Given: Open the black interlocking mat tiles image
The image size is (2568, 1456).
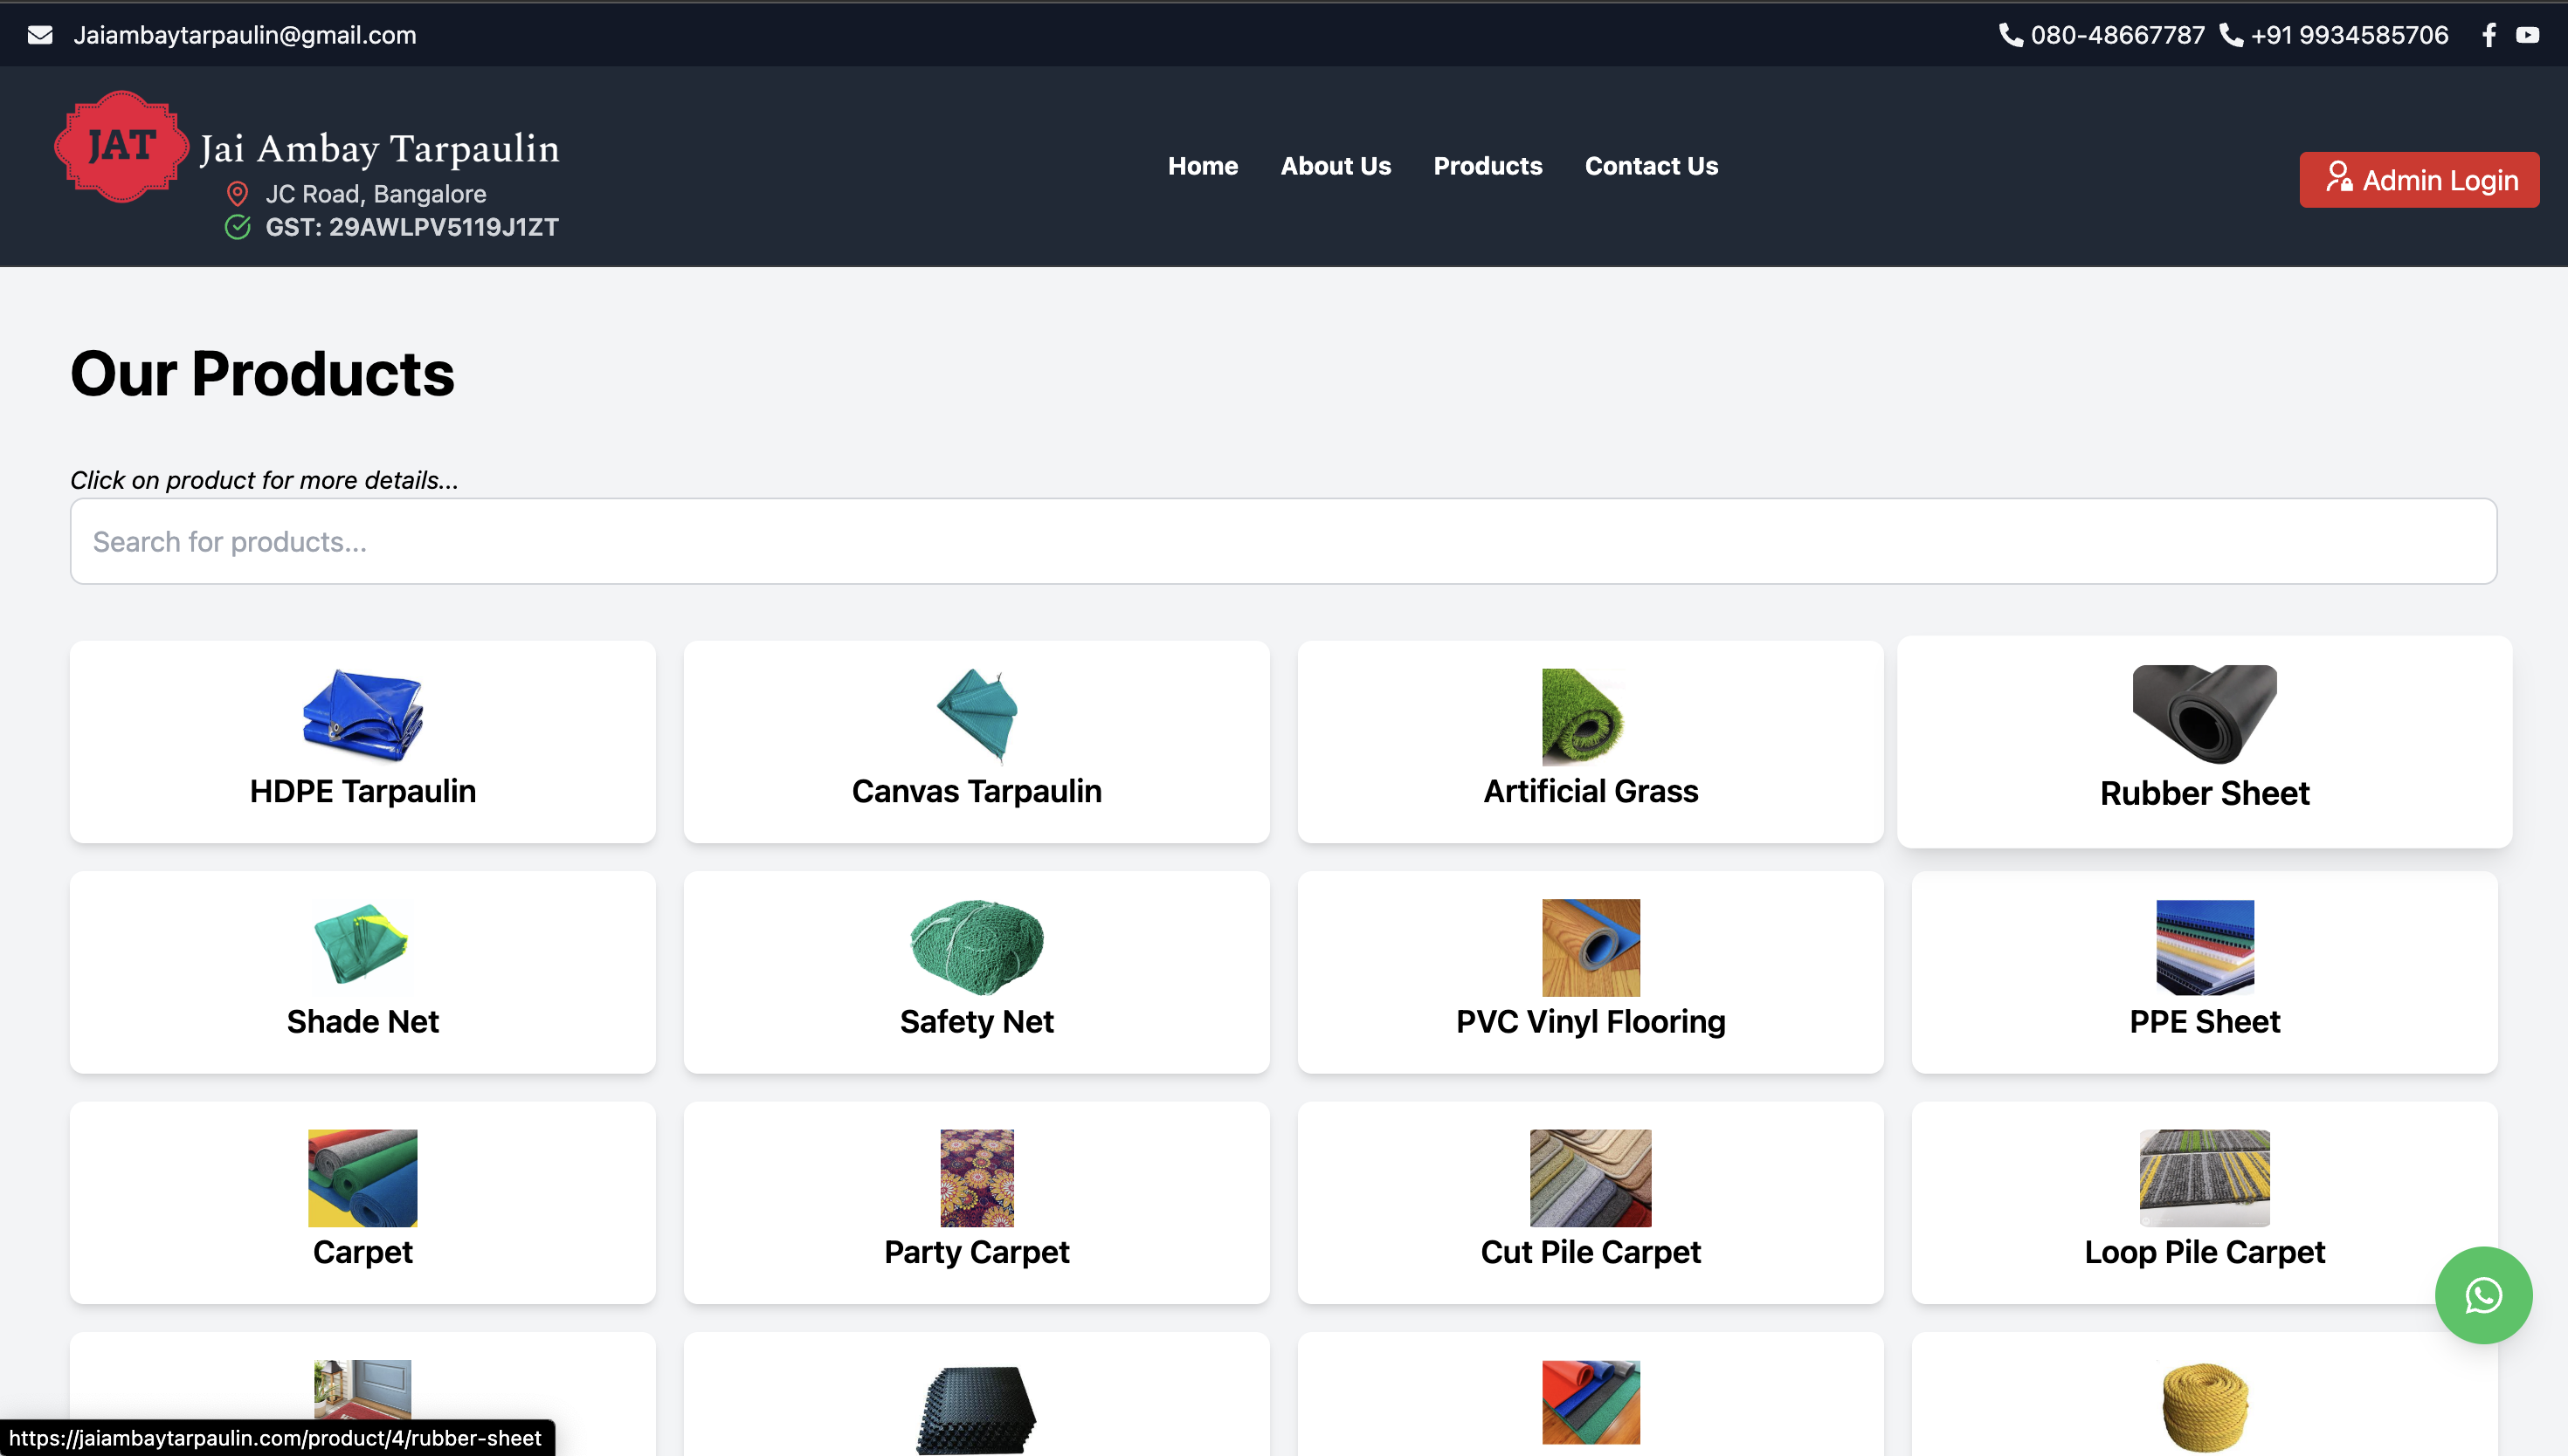Looking at the screenshot, I should (x=977, y=1408).
